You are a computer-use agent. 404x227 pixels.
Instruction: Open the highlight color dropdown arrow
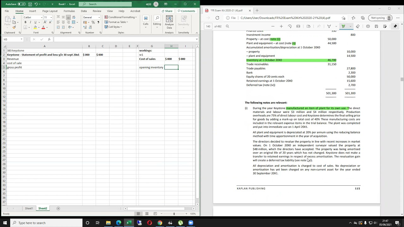(350, 26)
